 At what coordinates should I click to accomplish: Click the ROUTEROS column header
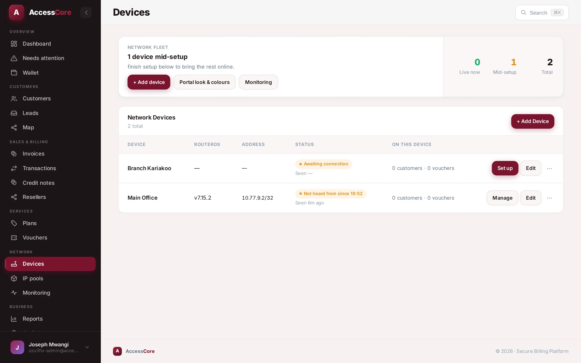tap(207, 144)
